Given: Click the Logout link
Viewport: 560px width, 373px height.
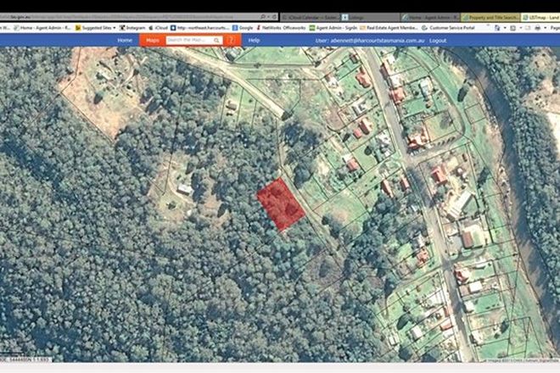Looking at the screenshot, I should click(x=438, y=40).
